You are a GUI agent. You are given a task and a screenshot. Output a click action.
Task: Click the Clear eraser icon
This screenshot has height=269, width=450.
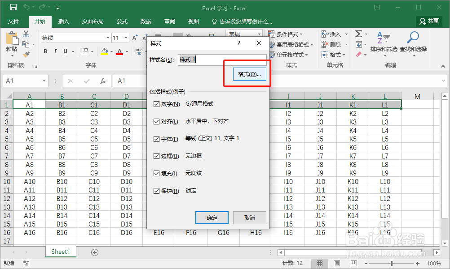pos(359,54)
